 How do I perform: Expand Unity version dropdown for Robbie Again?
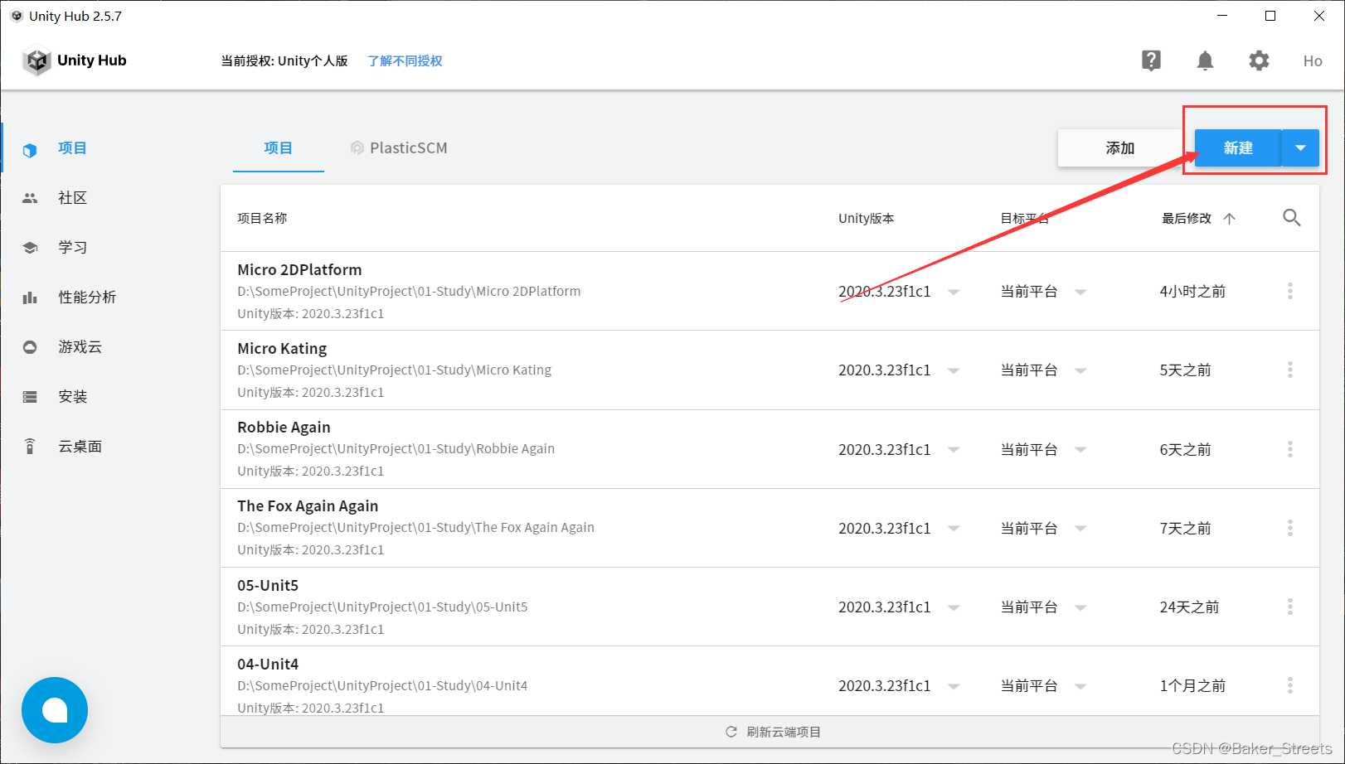coord(954,450)
